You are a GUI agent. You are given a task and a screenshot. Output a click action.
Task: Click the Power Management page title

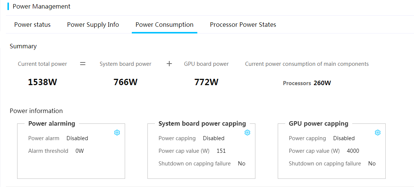pos(41,6)
